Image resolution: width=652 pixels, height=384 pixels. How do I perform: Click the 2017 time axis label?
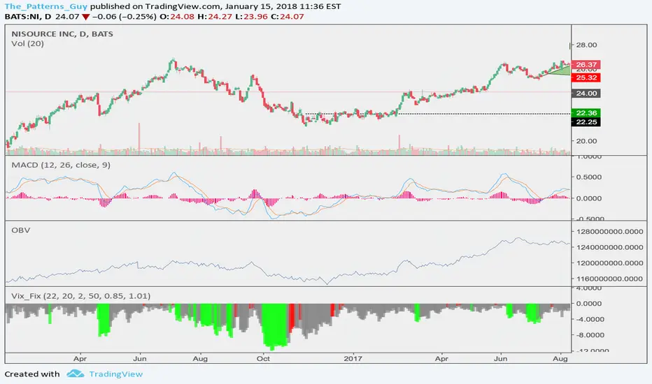(x=353, y=359)
